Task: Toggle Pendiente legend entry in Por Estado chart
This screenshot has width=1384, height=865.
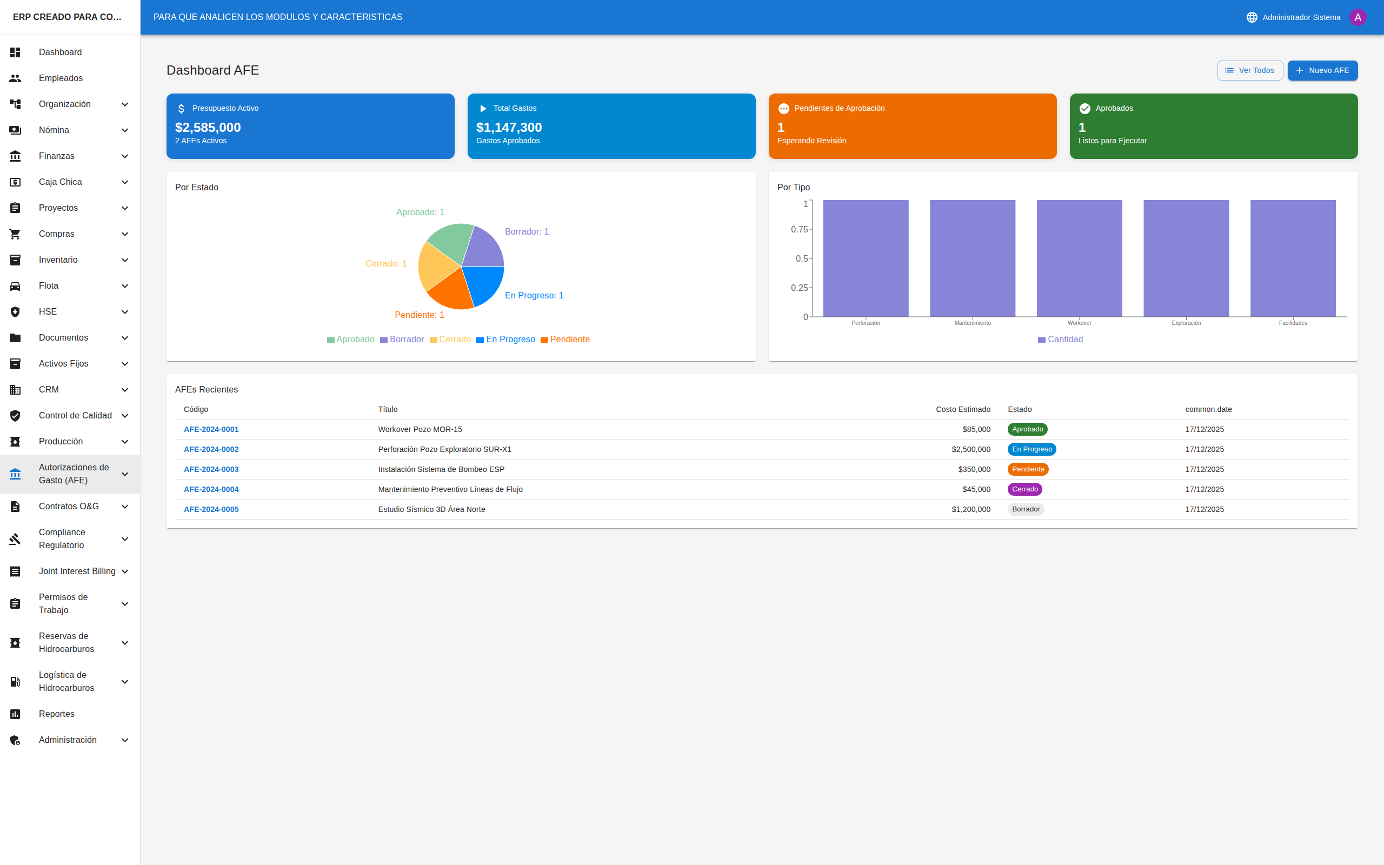Action: click(564, 338)
